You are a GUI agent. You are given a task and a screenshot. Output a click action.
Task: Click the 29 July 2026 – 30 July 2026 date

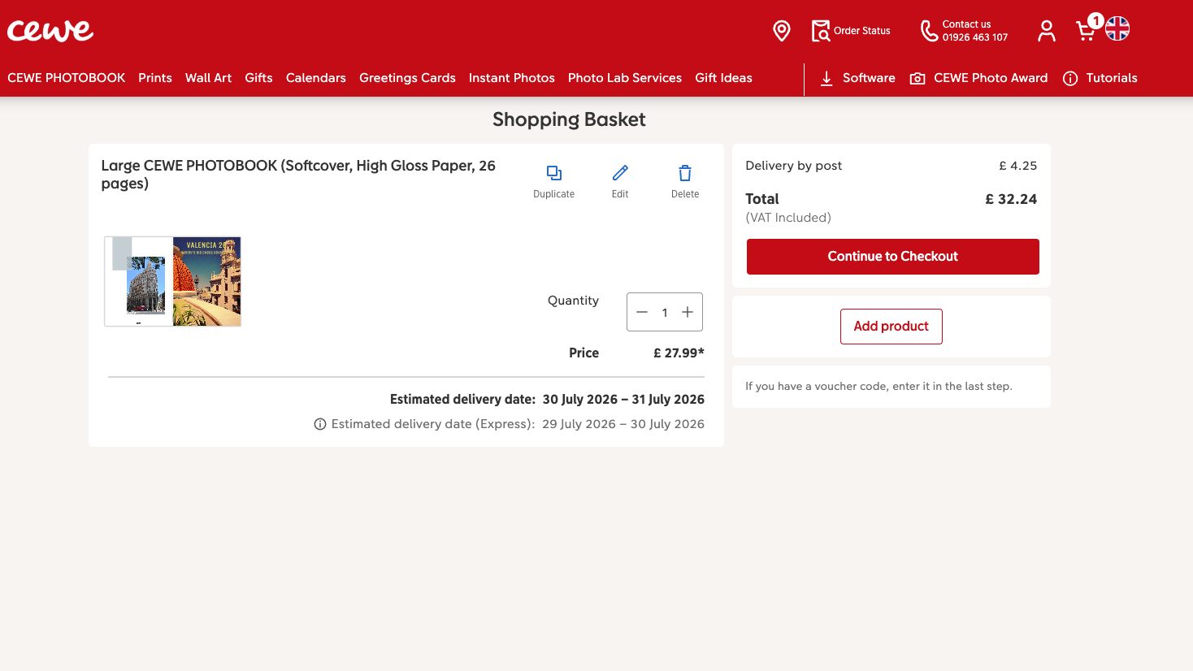pos(623,424)
